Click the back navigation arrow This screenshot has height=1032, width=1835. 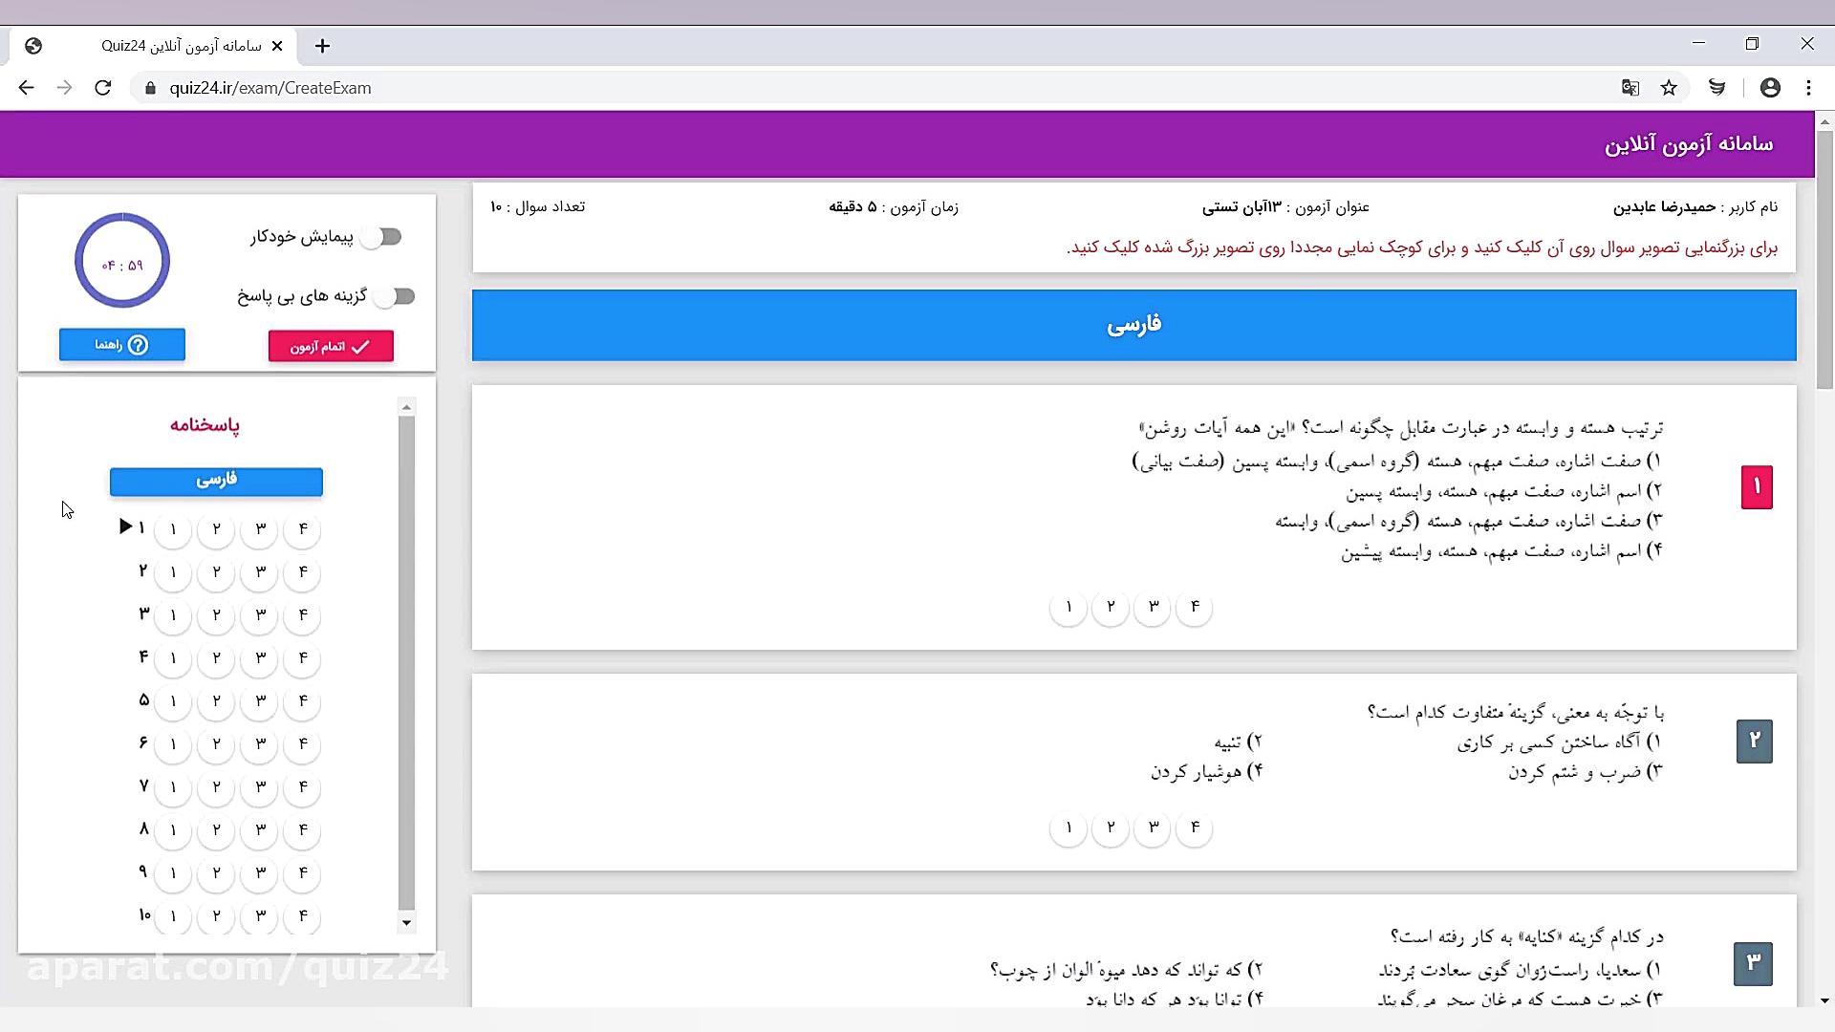[x=26, y=87]
